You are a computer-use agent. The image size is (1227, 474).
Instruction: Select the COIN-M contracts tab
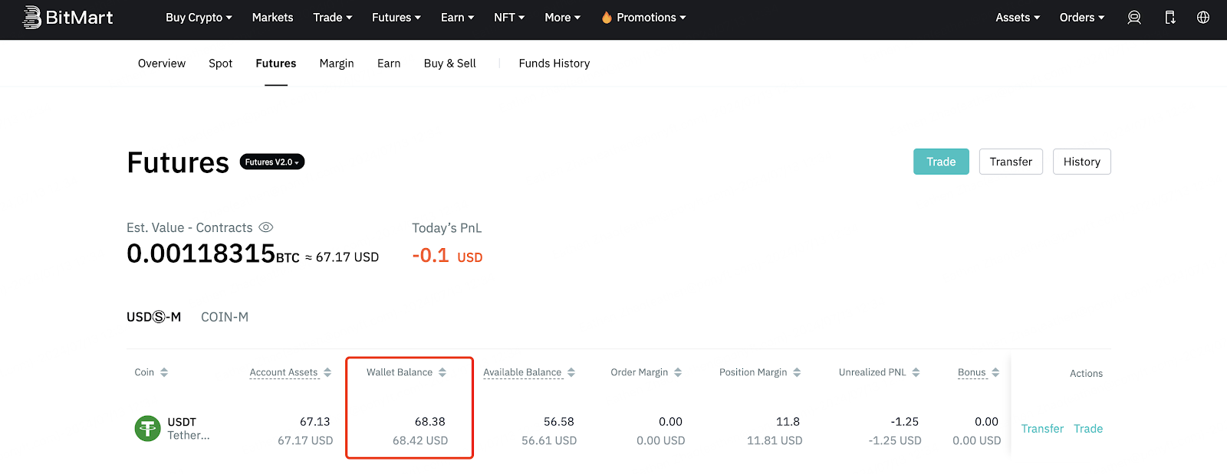pos(225,317)
